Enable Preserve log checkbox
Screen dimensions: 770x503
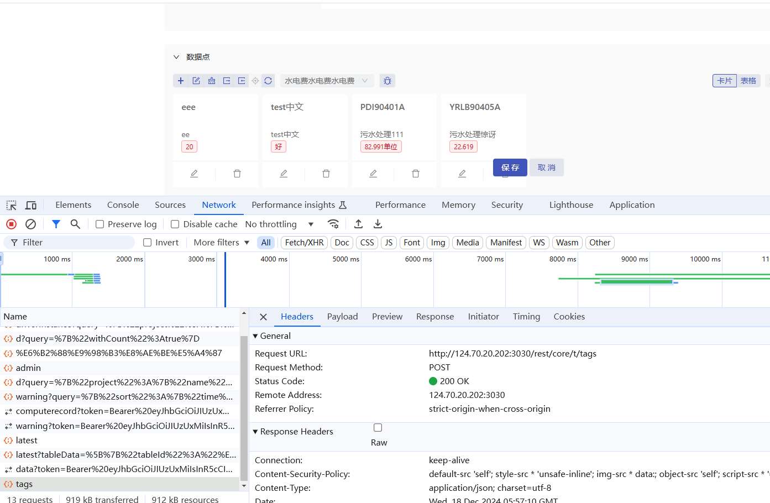(99, 224)
